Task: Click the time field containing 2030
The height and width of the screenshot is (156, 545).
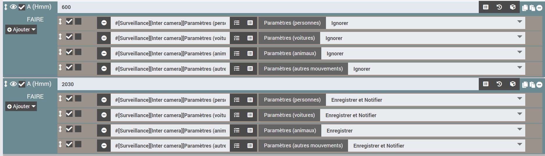Action: click(x=267, y=84)
